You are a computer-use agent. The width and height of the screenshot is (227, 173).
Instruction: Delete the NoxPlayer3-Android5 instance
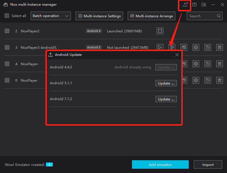(220, 47)
